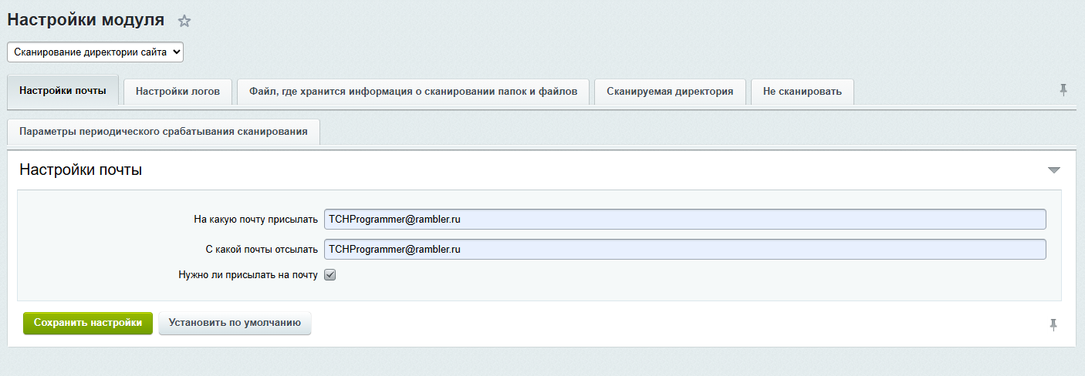
Task: Open the 'Сканирование директории сайта' module dropdown
Action: [96, 52]
